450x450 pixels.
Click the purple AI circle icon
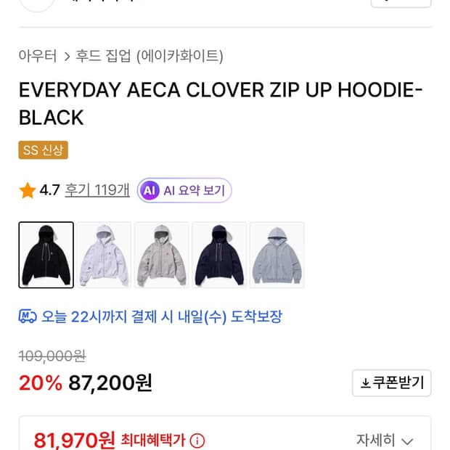click(149, 190)
